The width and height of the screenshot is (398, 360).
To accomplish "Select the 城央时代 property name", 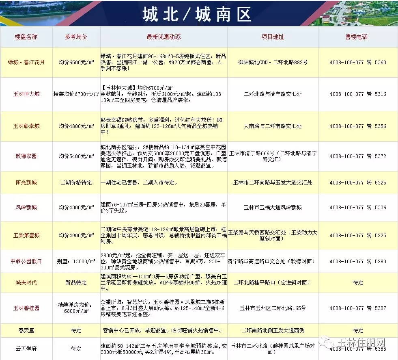I will [x=26, y=282].
